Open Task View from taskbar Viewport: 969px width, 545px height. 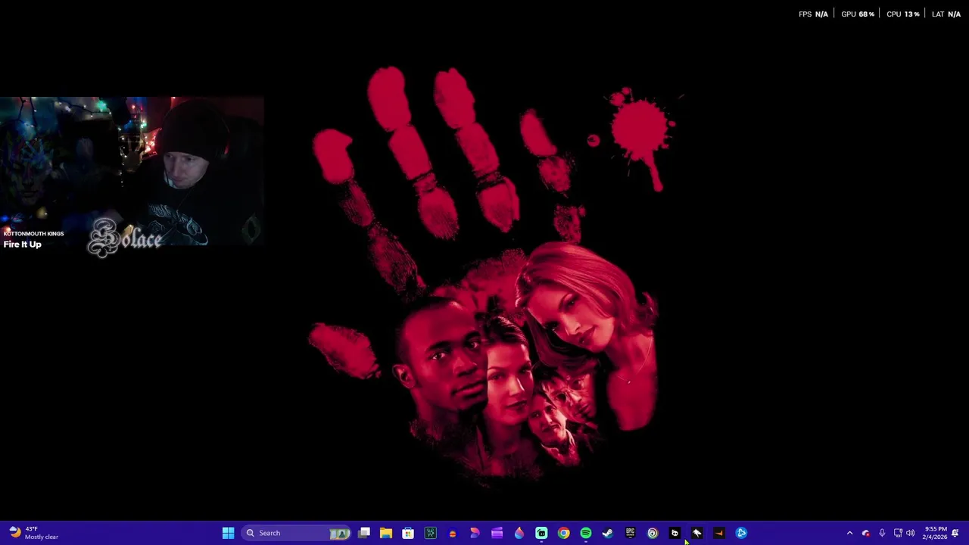tap(364, 533)
